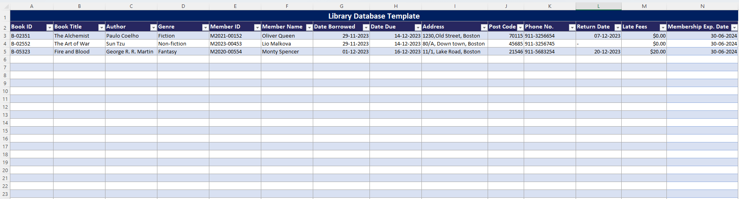Screen dimensions: 739x199
Task: Open the Membership Exp. Date filter dropdown
Action: click(x=734, y=27)
